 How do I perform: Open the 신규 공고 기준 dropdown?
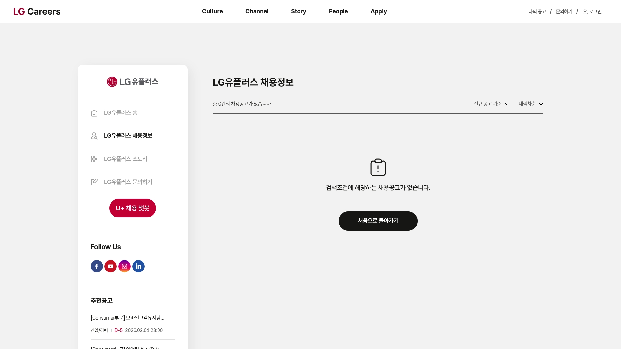coord(491,104)
